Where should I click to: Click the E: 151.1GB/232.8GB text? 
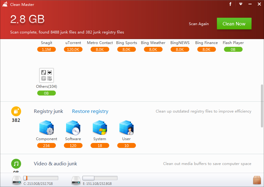(97, 184)
